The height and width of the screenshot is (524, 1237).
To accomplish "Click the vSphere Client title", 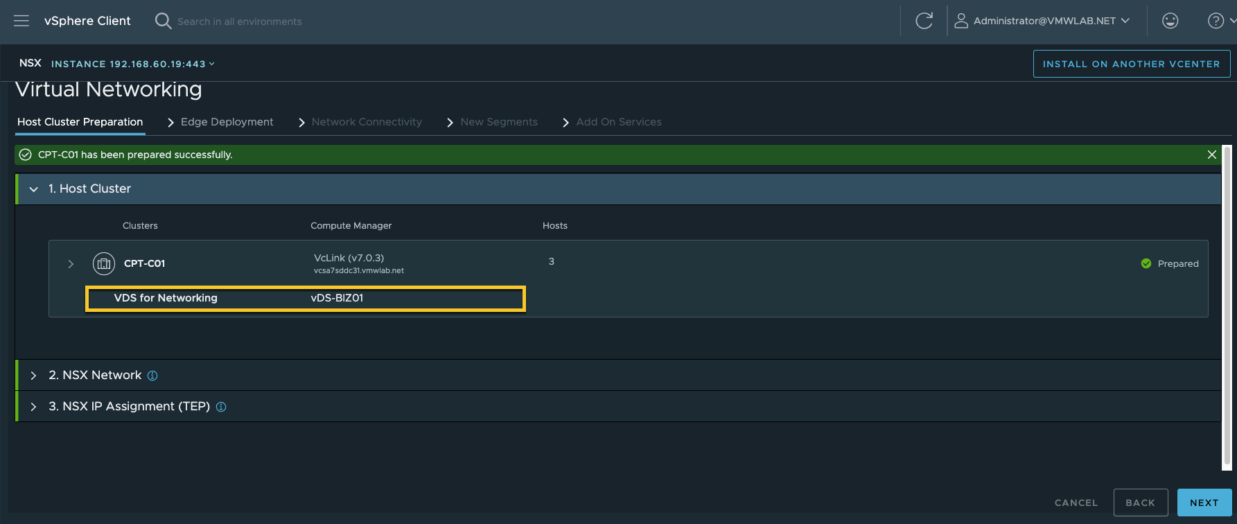I will coord(87,21).
